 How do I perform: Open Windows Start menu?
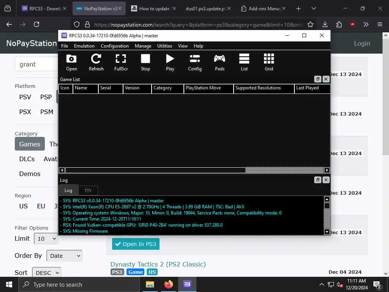tap(9, 284)
